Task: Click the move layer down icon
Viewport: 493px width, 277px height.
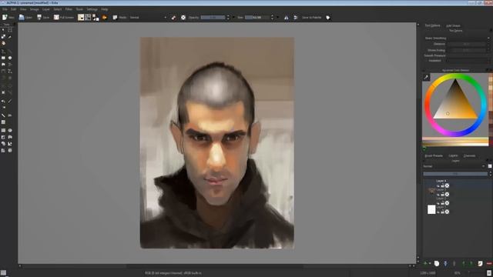Action: 445,263
